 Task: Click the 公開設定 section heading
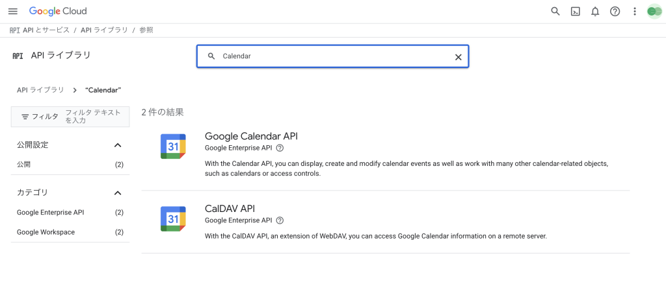pyautogui.click(x=33, y=145)
